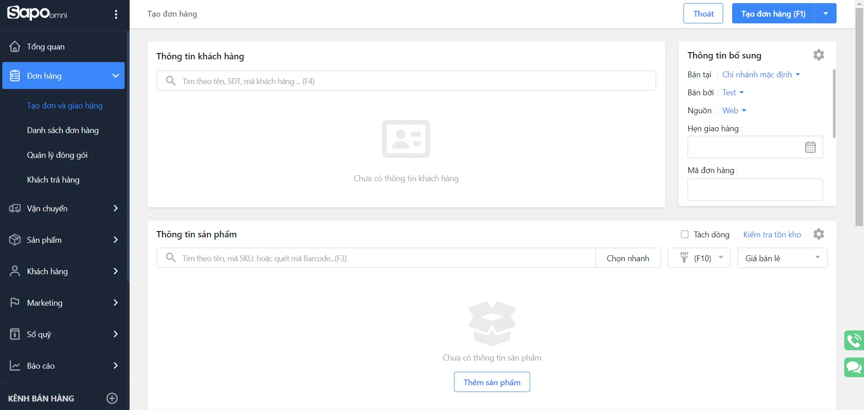The image size is (864, 410).
Task: Expand the Sản phẩm submenu arrow
Action: point(116,240)
